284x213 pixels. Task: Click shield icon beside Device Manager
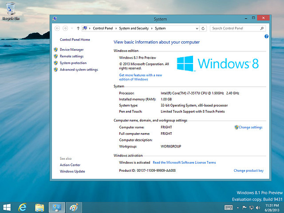[56, 50]
